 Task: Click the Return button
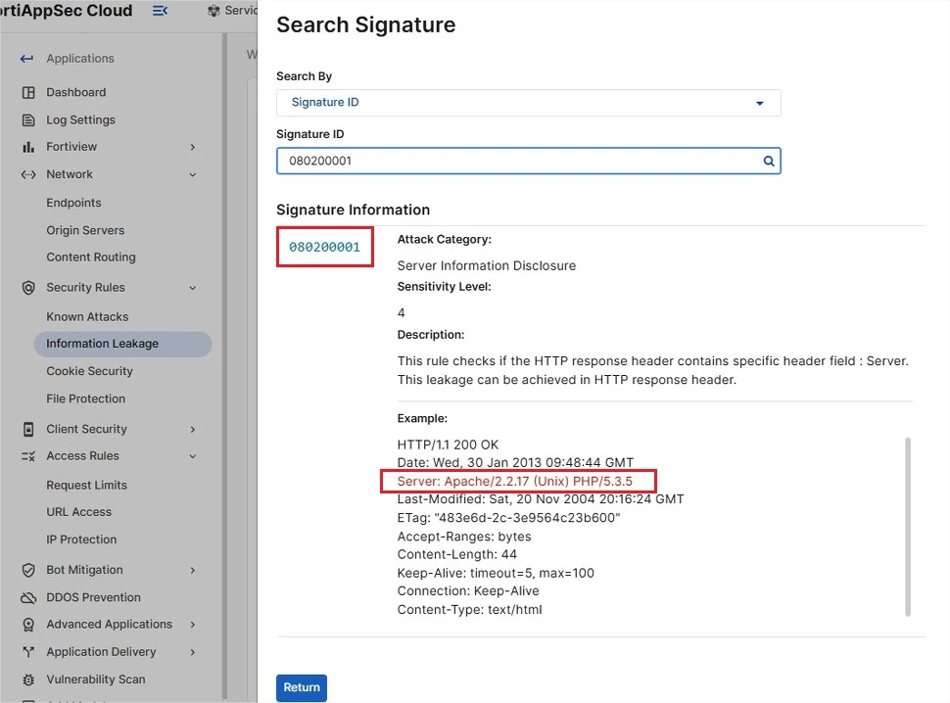point(301,688)
